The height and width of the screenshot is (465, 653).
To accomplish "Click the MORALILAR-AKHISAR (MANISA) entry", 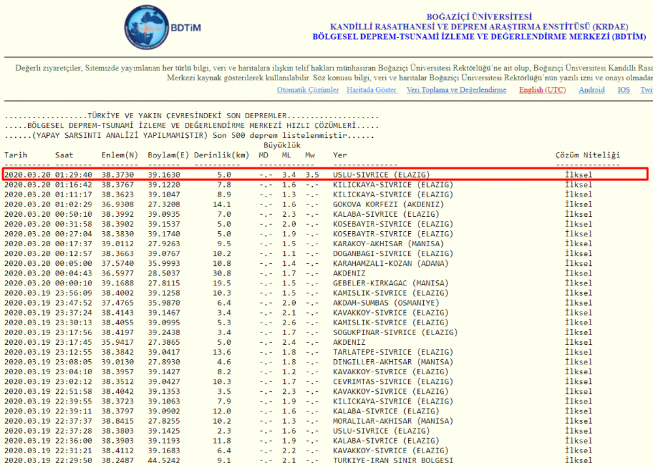I will [390, 421].
